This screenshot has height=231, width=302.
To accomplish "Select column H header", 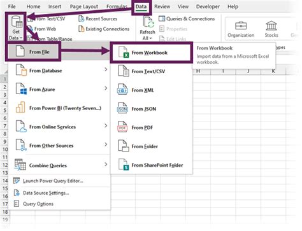I will [198, 71].
